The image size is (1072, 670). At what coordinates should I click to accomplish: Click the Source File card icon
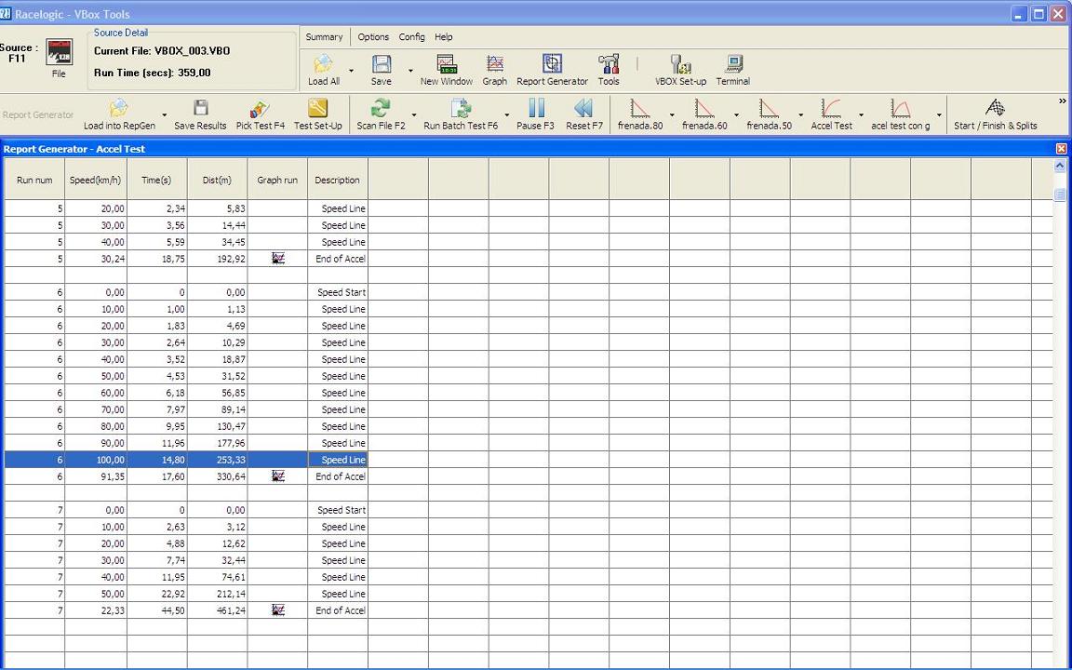59,52
